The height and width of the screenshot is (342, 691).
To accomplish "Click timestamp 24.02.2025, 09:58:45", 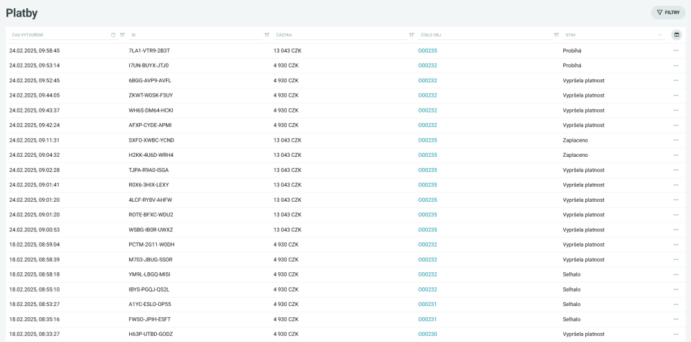I will pyautogui.click(x=35, y=50).
